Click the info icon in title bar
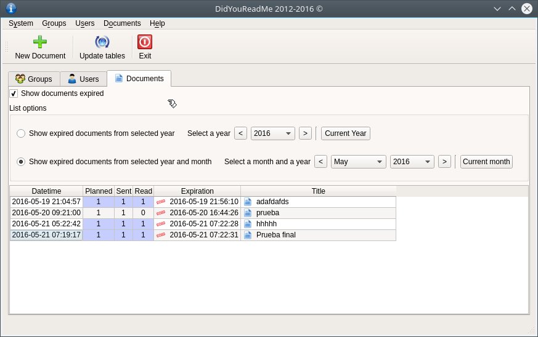The height and width of the screenshot is (337, 538). pos(11,8)
